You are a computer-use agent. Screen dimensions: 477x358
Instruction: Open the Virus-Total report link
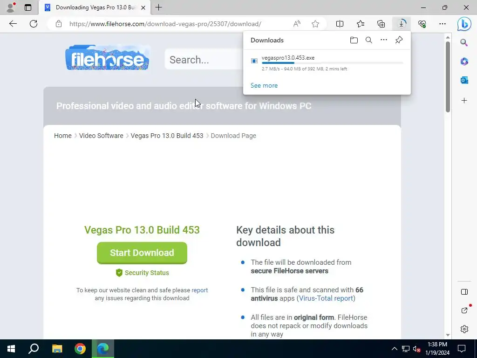326,298
